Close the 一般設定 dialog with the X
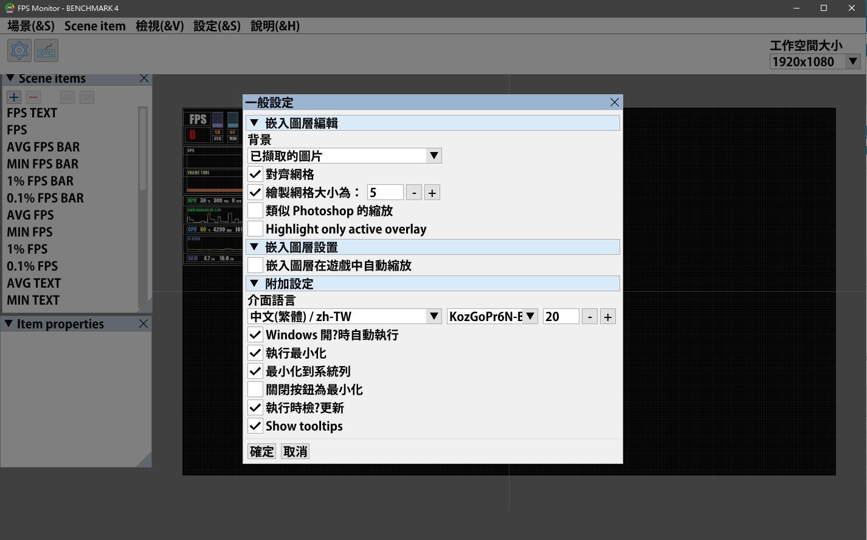Screen dimensions: 867x540 [x=615, y=102]
